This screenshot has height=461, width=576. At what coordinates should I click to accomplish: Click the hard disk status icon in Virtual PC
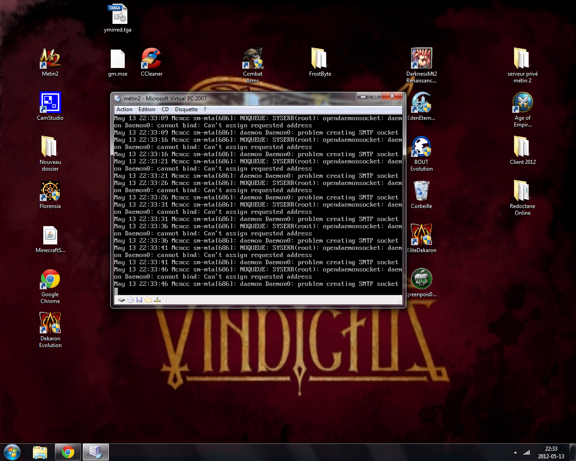coord(121,300)
